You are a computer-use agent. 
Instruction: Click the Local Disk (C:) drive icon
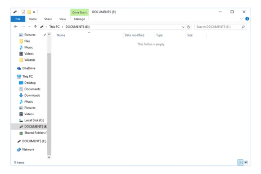21,120
